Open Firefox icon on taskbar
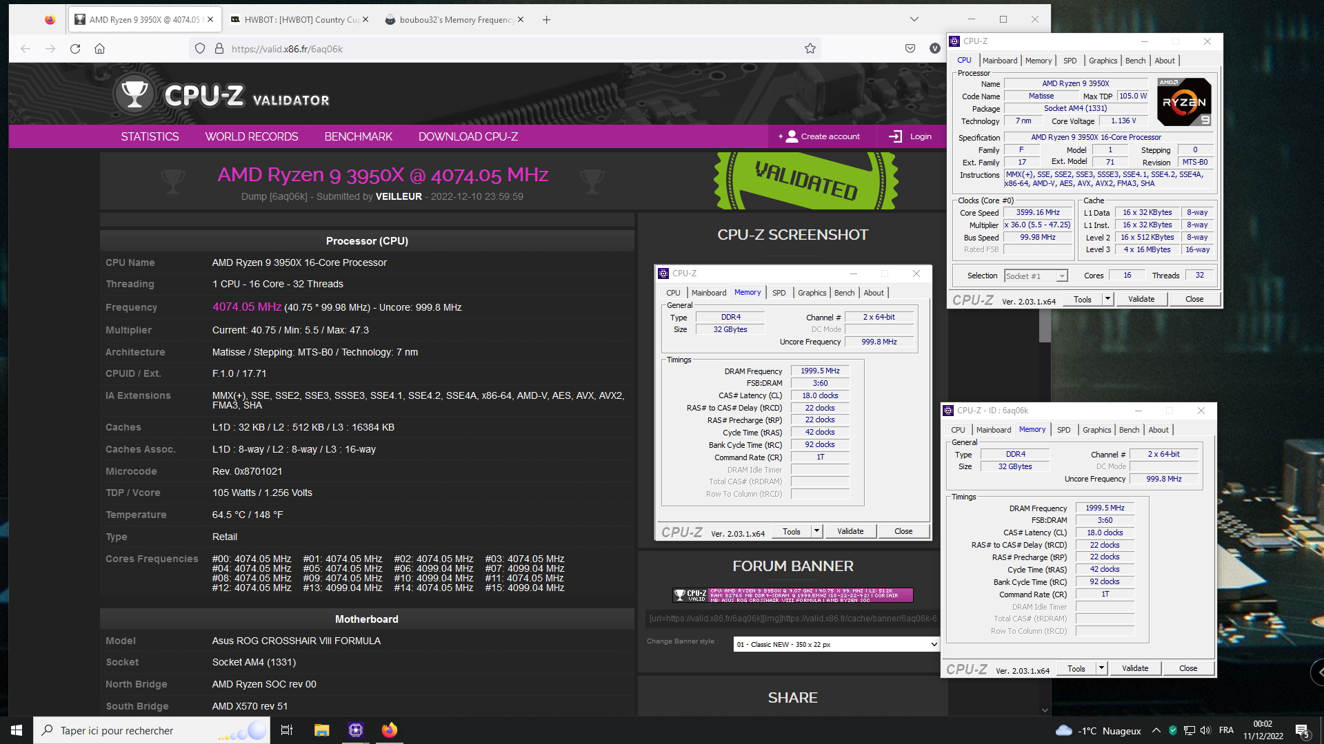 coord(390,730)
